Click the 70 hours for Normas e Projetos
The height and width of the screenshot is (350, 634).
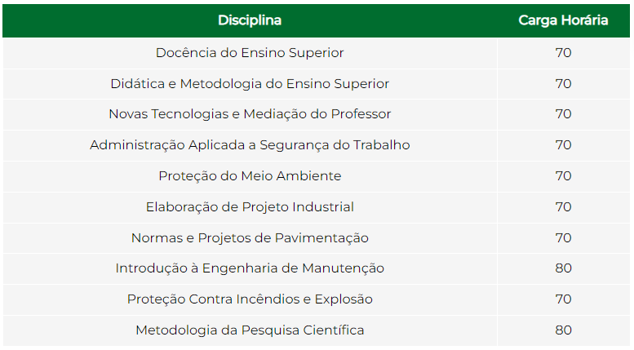click(x=563, y=237)
